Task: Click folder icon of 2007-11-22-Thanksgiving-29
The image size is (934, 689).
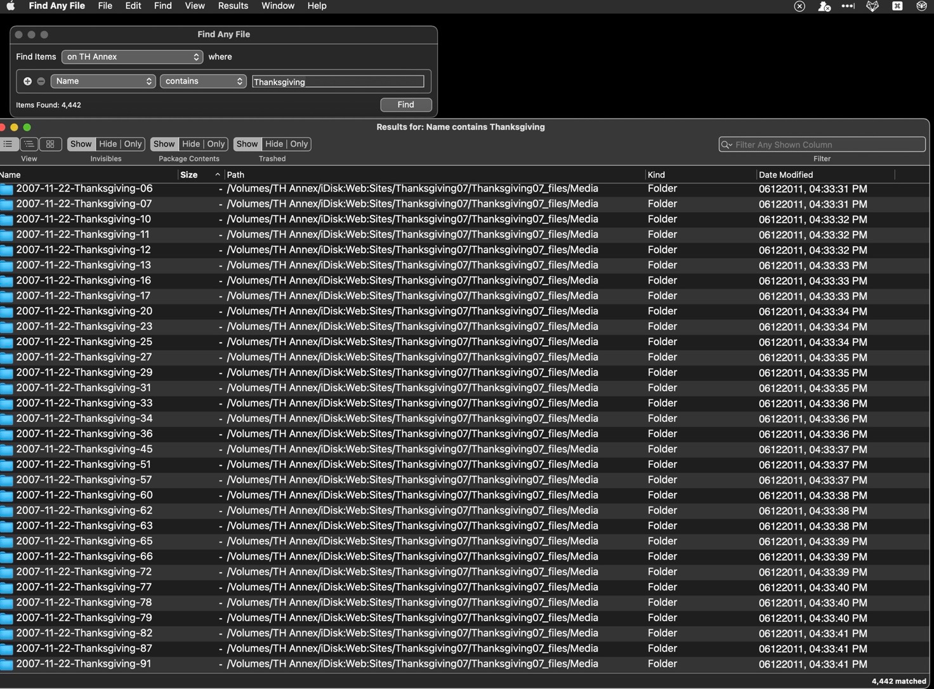Action: tap(6, 373)
